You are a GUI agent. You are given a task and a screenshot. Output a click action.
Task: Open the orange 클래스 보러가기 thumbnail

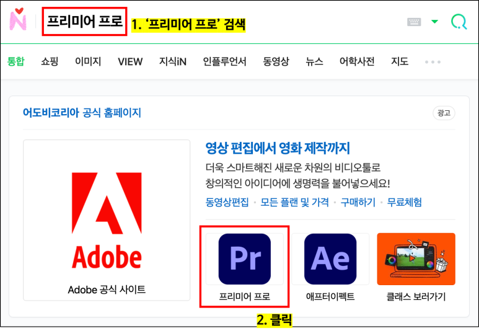click(x=416, y=259)
